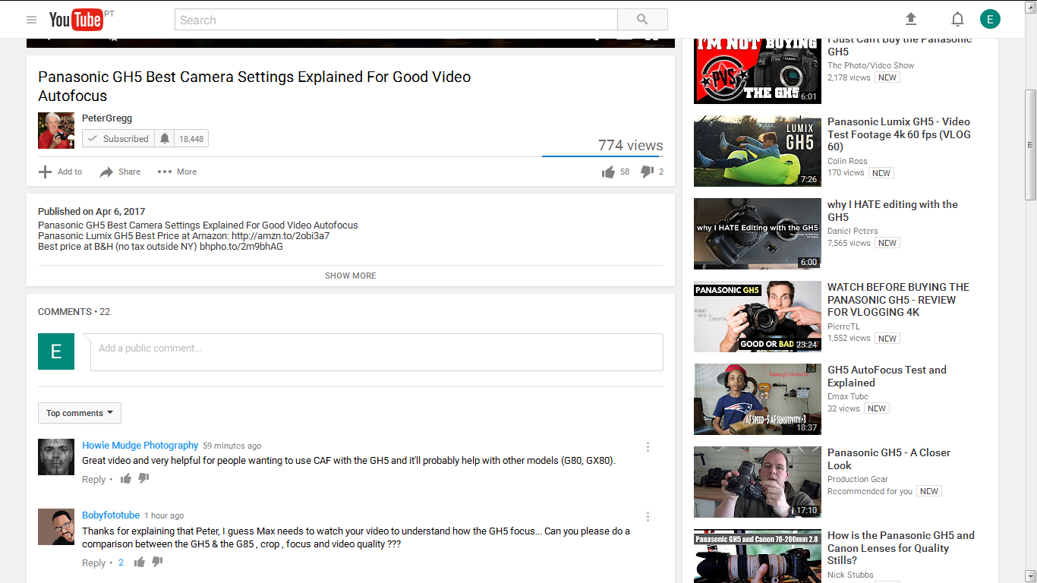The image size is (1037, 583).
Task: Click in the Search field
Action: (396, 20)
